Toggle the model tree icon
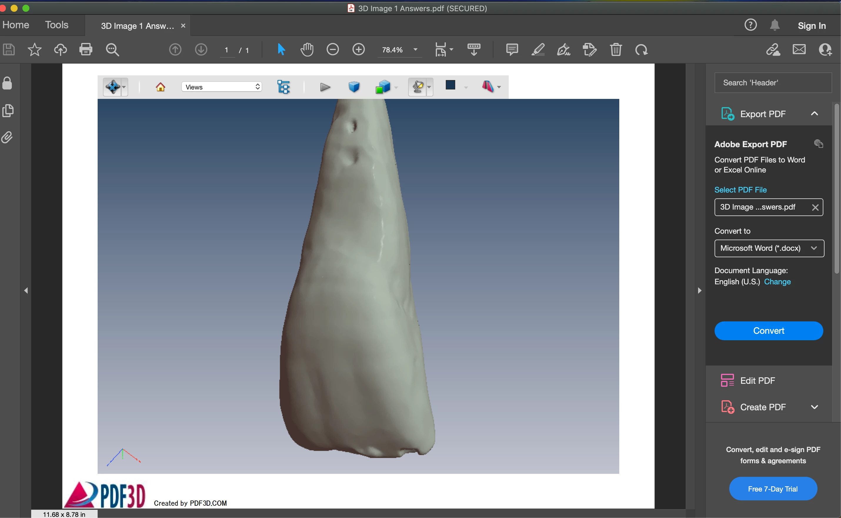This screenshot has height=518, width=841. pos(283,87)
